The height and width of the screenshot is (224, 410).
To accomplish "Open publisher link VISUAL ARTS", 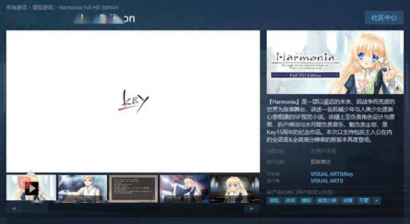I will coord(327,181).
